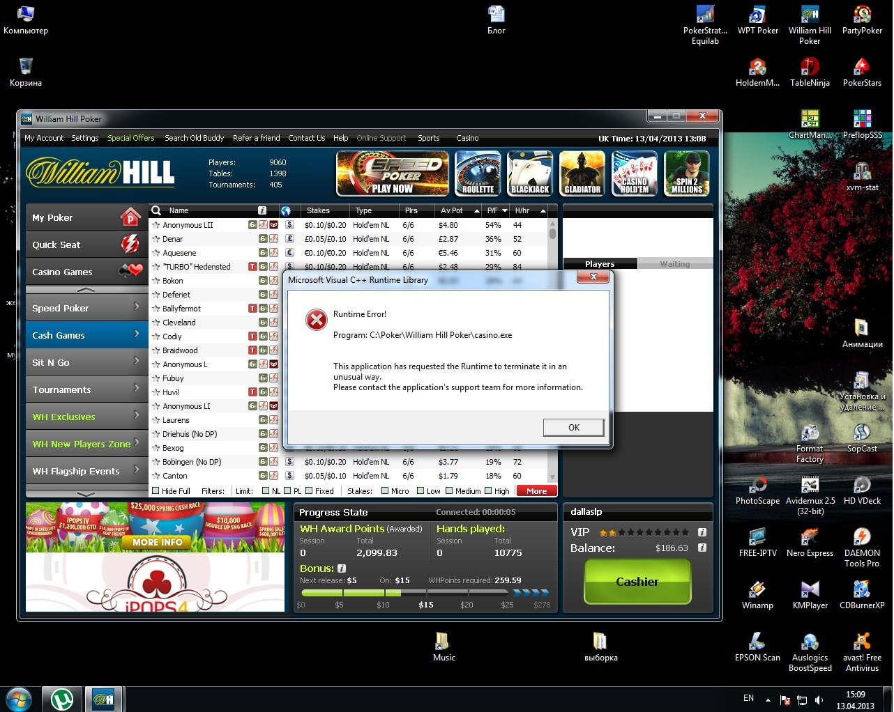Open DAEMON Tools Pro desktop icon
Image resolution: width=894 pixels, height=712 pixels.
pyautogui.click(x=862, y=548)
